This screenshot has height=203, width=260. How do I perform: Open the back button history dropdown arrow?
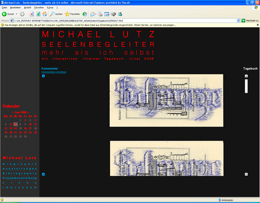[x=17, y=14]
